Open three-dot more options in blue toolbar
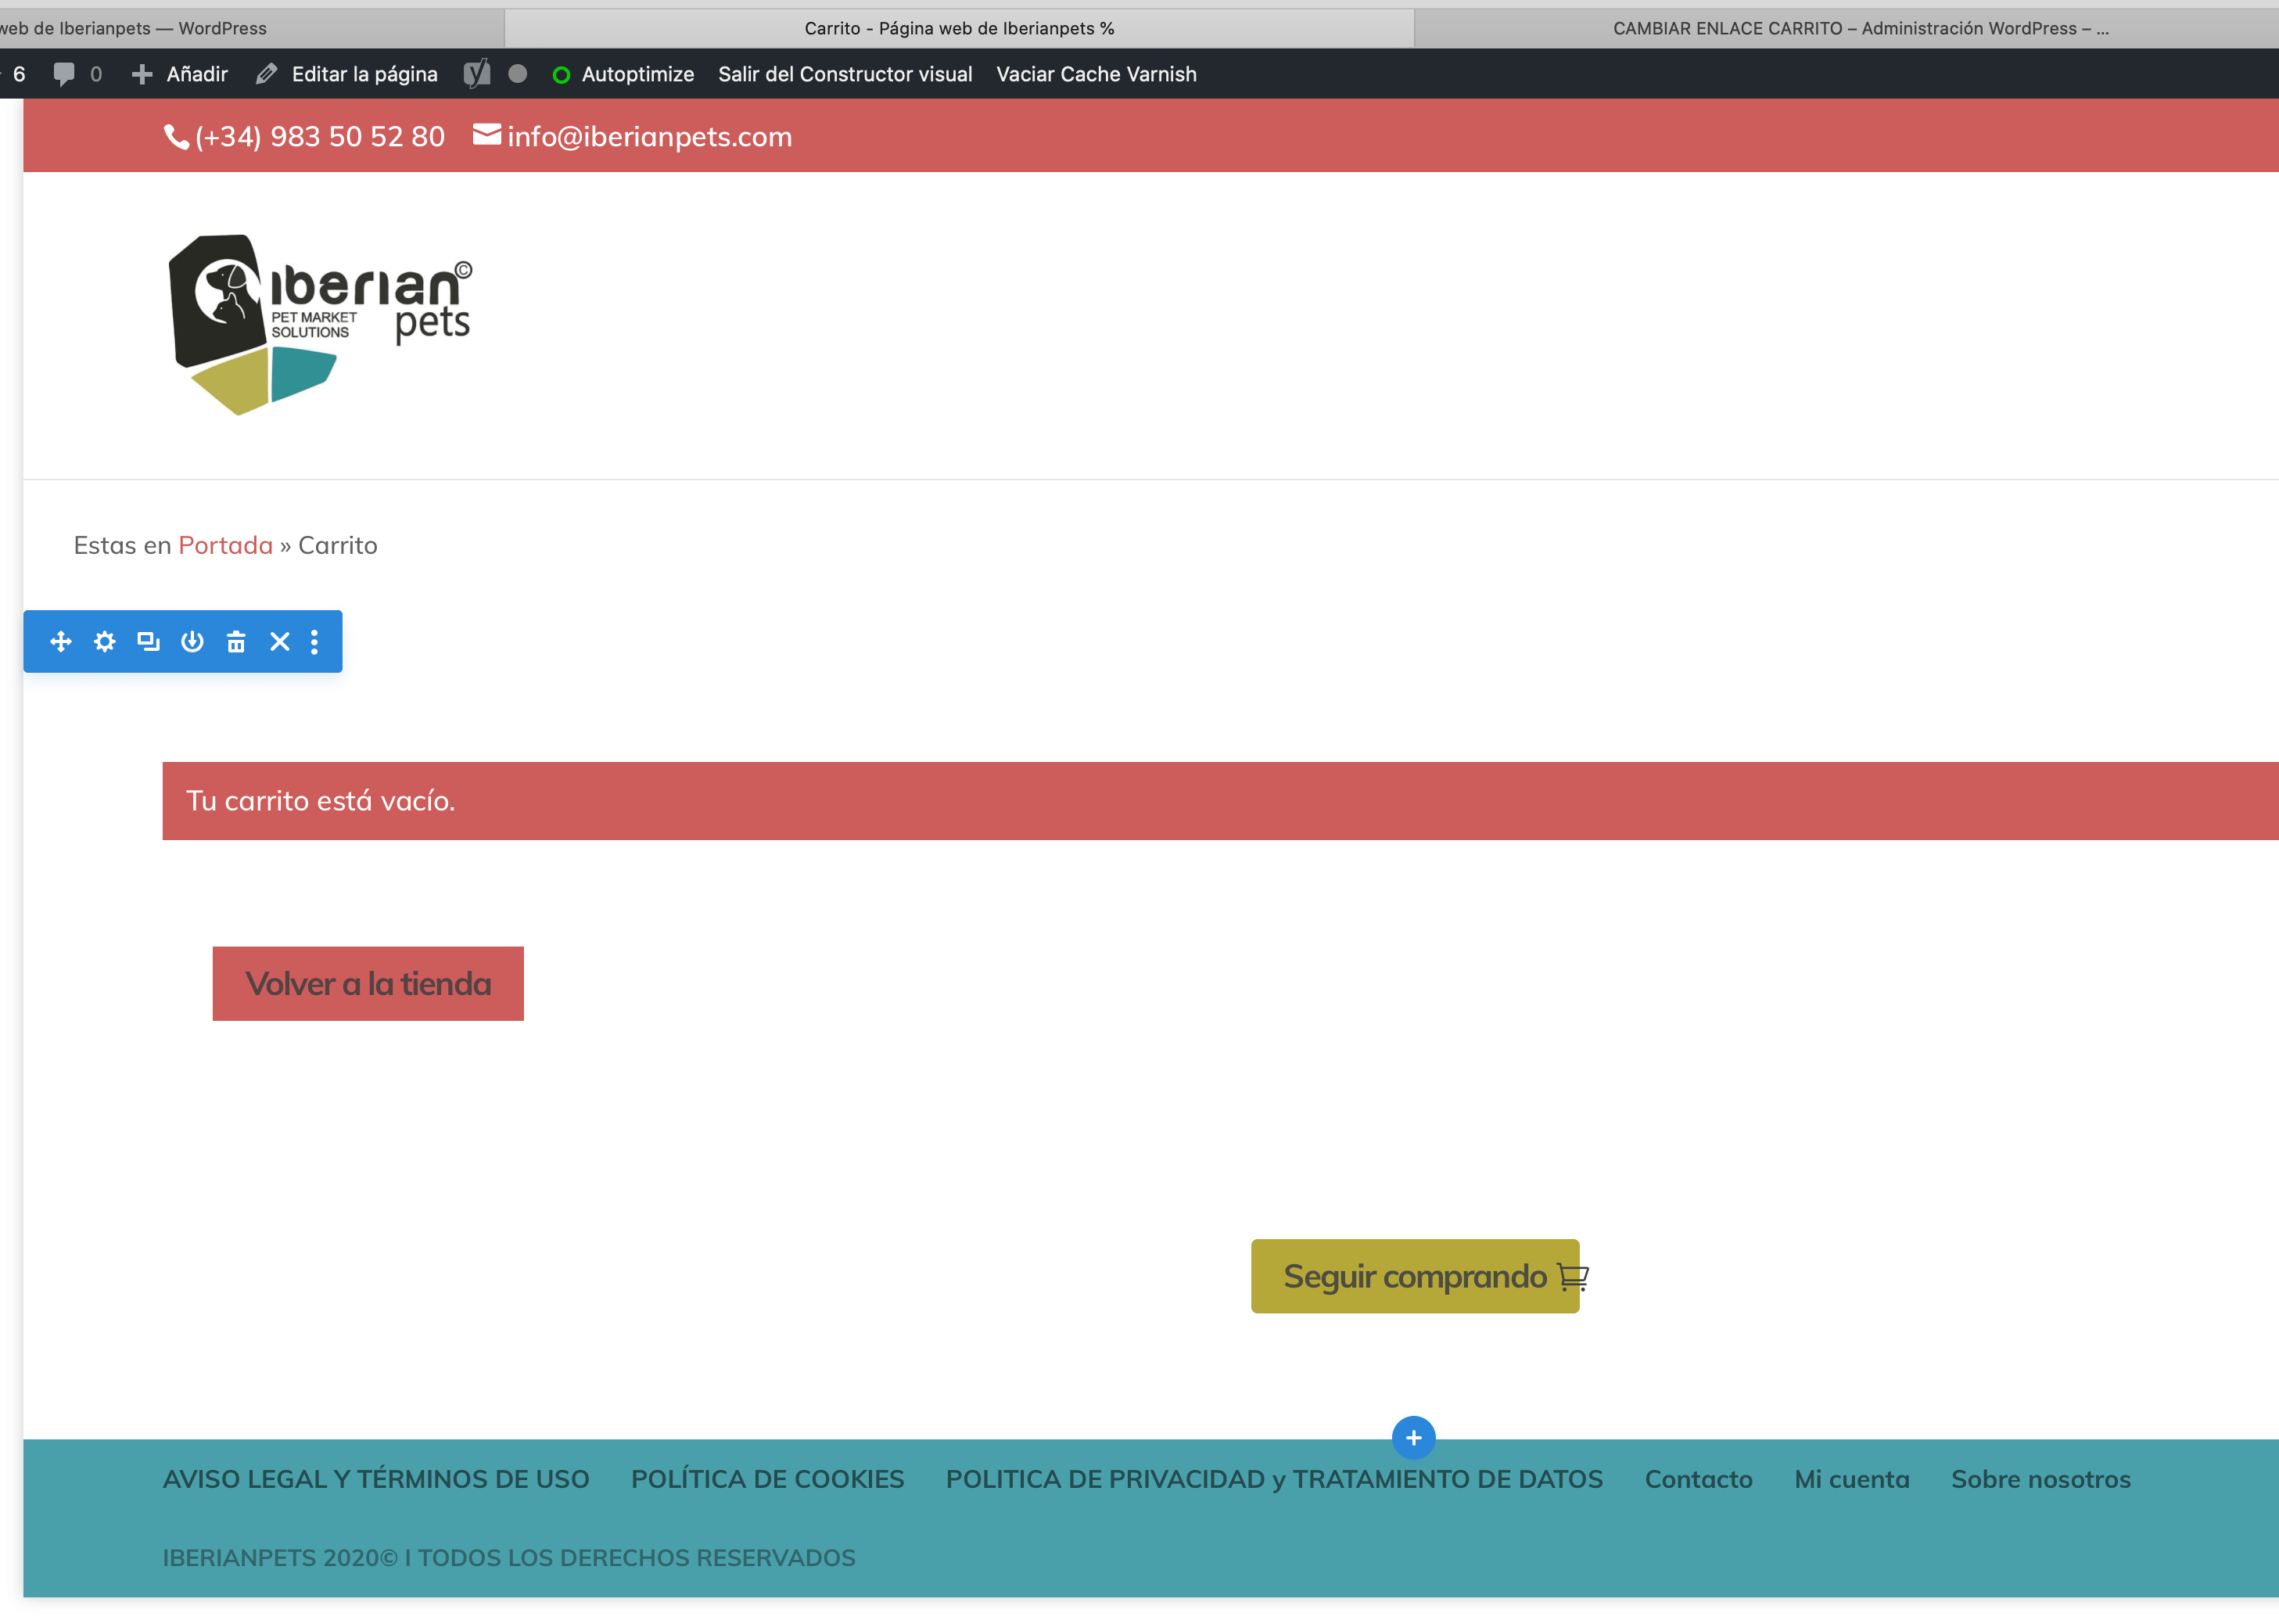 (314, 641)
